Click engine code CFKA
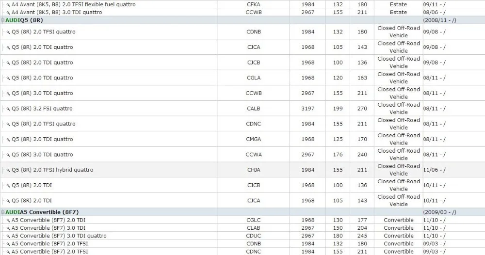 253,4
